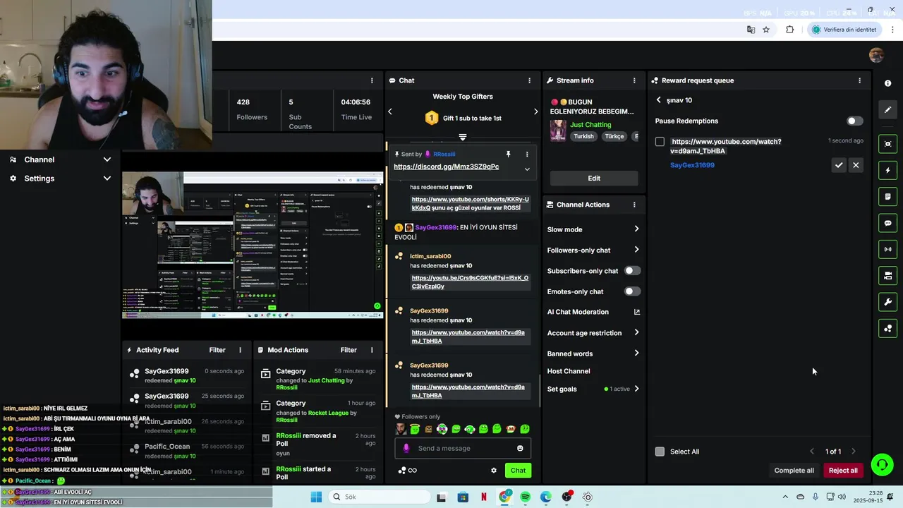
Task: Expand the pinned discord message chevron
Action: (x=527, y=169)
